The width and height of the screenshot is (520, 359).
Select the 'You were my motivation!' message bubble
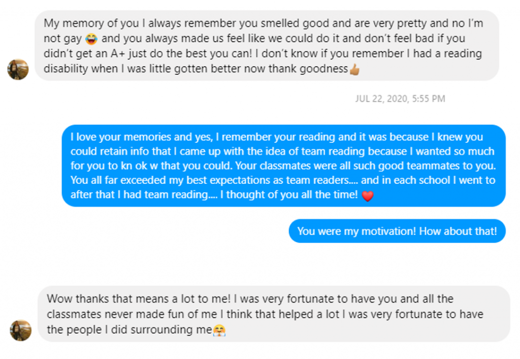pos(397,231)
